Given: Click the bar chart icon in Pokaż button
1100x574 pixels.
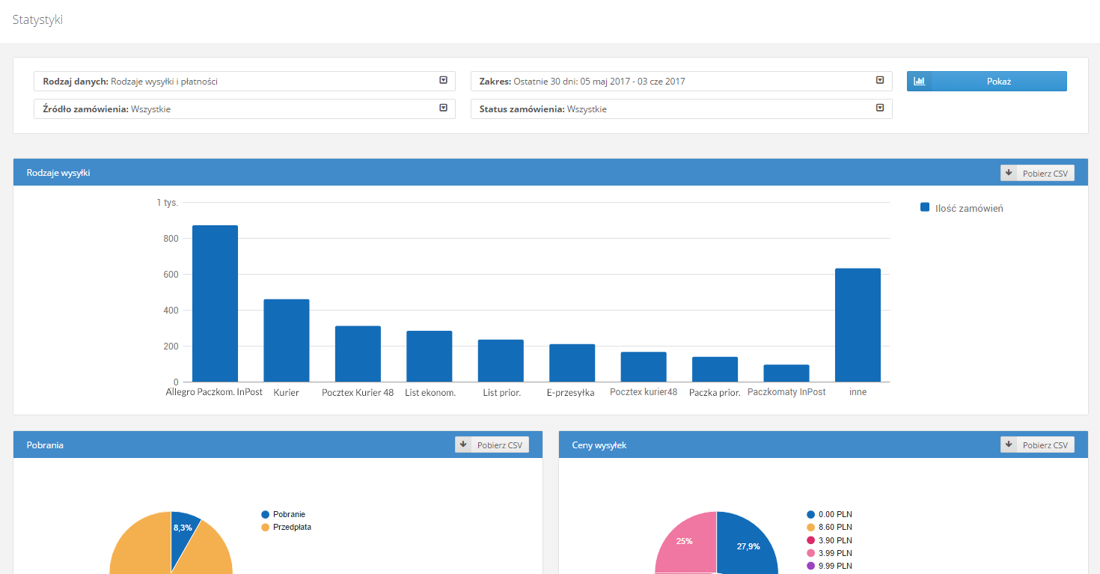Looking at the screenshot, I should (x=920, y=81).
